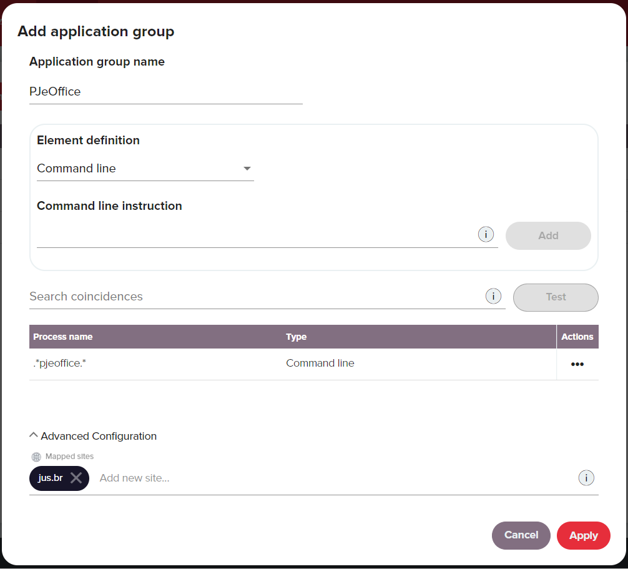Select the .*pjeoffice.* process name cell
The height and width of the screenshot is (569, 628).
click(60, 363)
